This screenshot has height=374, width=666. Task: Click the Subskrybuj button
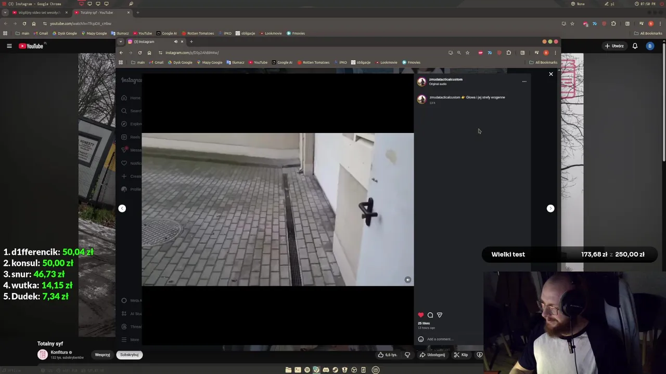pyautogui.click(x=130, y=355)
